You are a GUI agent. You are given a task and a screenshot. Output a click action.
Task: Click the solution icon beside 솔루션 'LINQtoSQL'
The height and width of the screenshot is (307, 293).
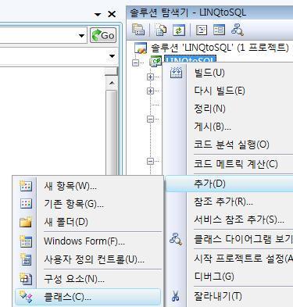click(x=141, y=48)
